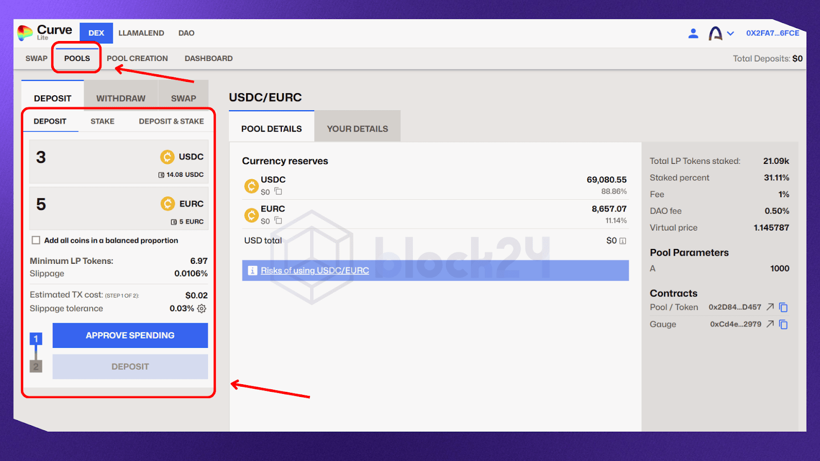The image size is (820, 461).
Task: Copy the Gauge contract address
Action: 783,324
